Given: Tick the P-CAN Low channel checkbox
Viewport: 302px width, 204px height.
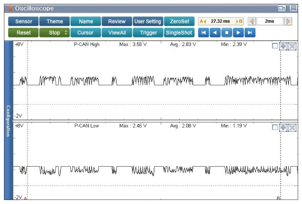Looking at the screenshot, I should click(275, 127).
